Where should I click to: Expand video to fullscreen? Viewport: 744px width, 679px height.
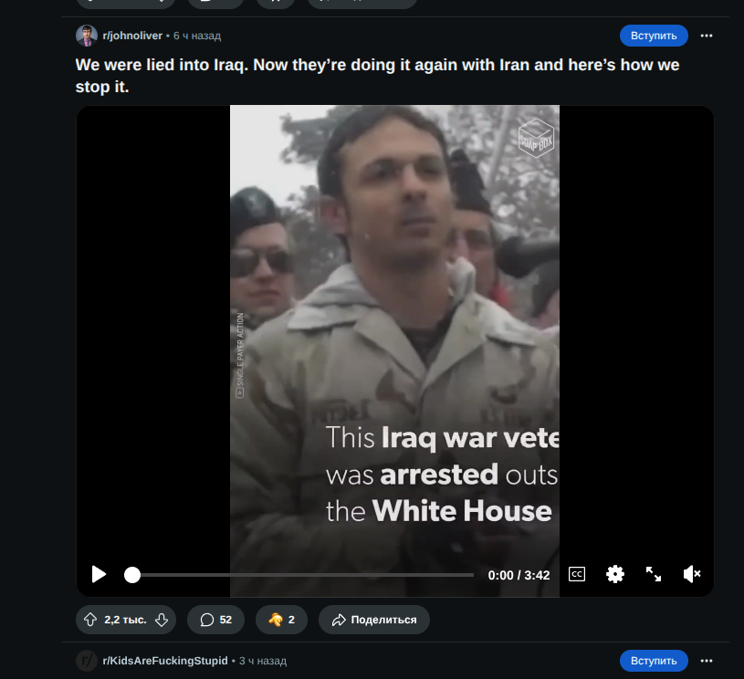(654, 575)
